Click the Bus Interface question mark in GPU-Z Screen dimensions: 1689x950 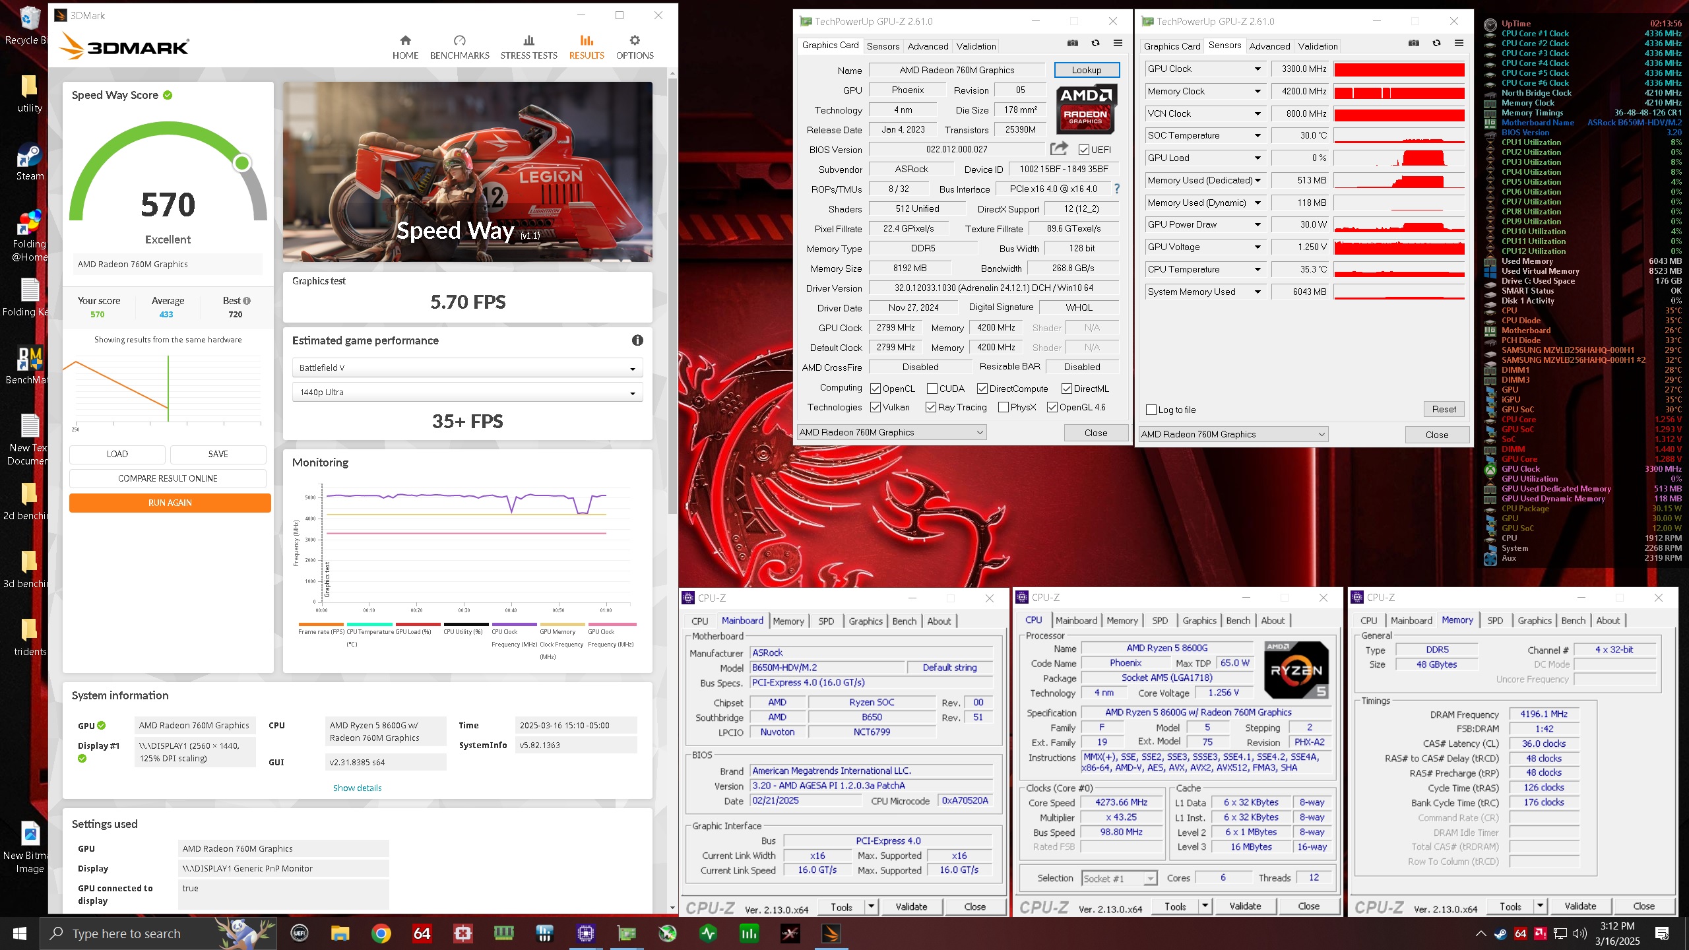(x=1117, y=189)
